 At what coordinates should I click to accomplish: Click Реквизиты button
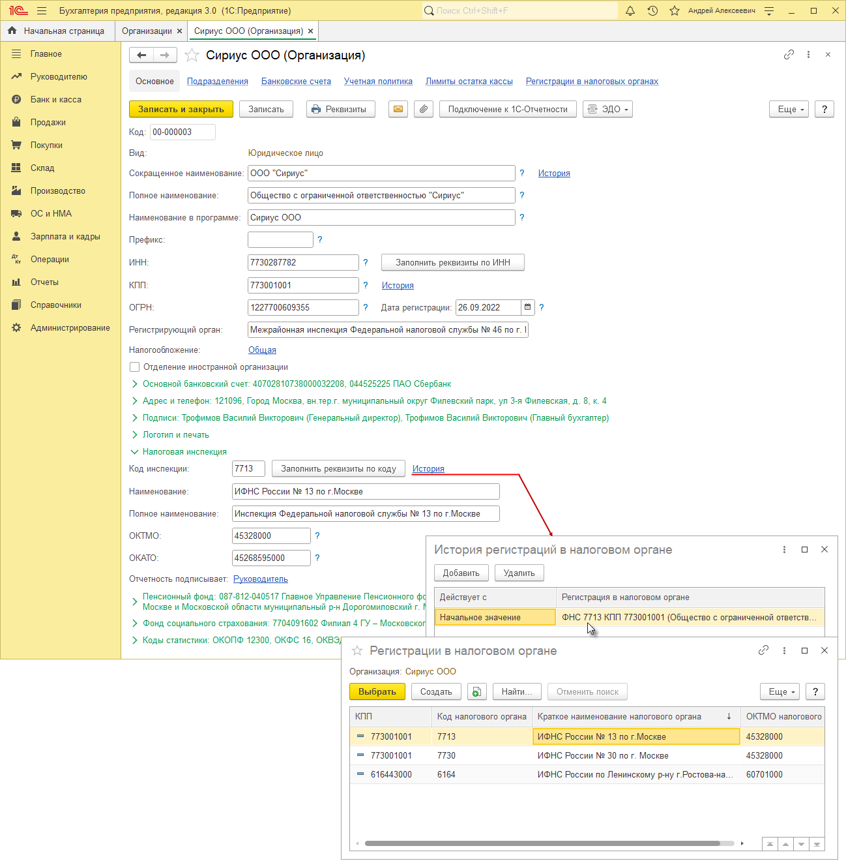click(x=341, y=110)
